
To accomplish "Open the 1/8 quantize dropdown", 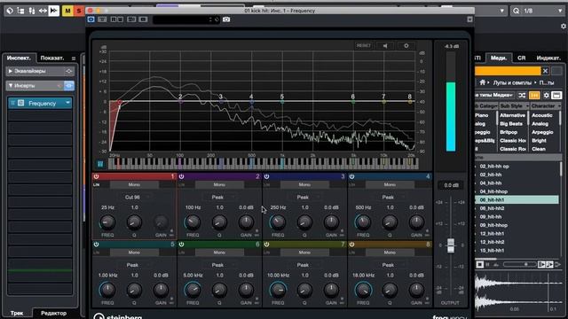I will click(560, 11).
